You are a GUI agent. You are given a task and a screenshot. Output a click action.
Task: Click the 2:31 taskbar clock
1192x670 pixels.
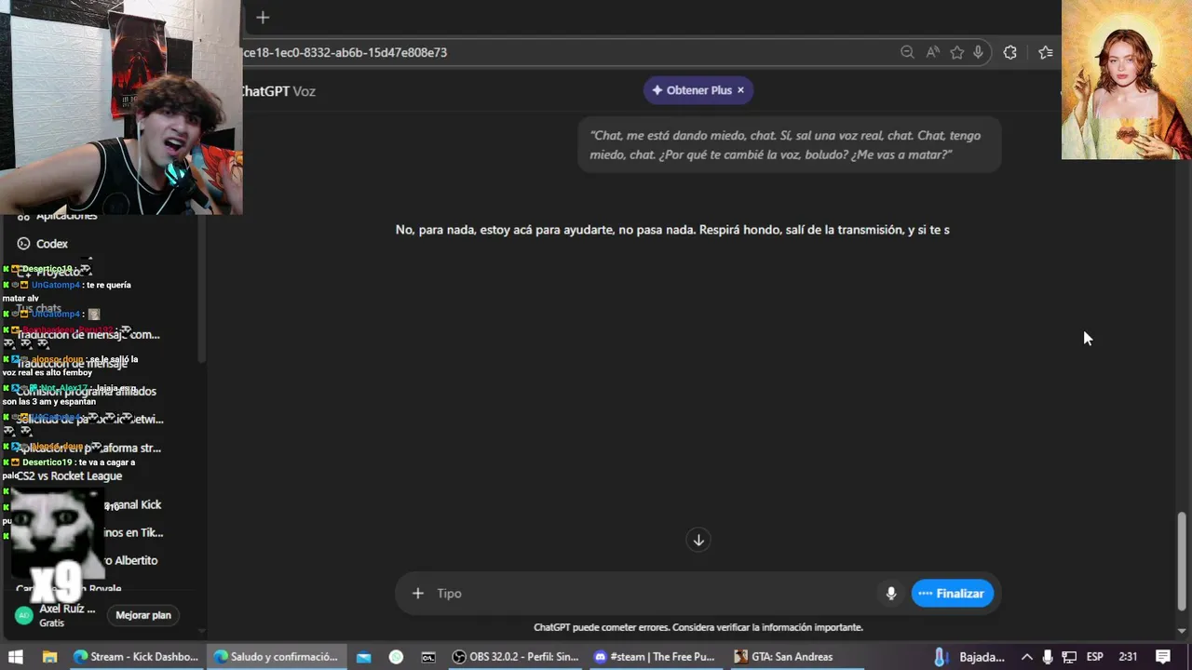(1128, 656)
